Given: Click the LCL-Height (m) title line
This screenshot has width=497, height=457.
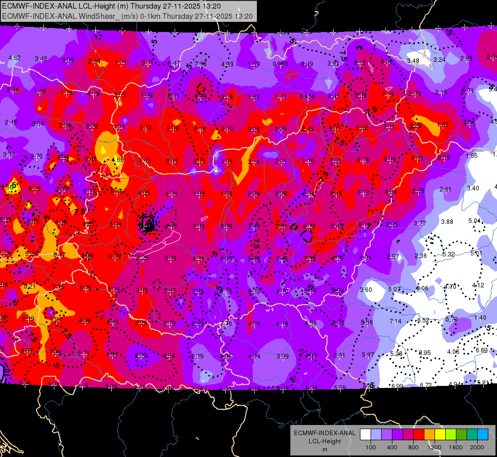Looking at the screenshot, I should tap(111, 6).
